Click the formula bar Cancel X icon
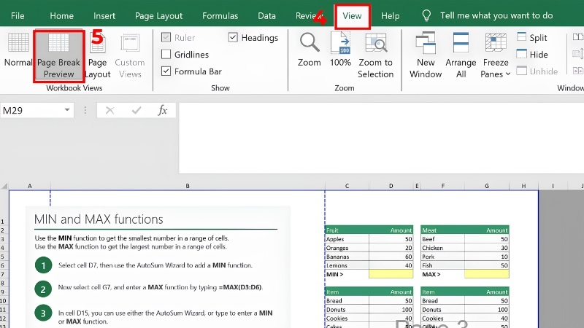This screenshot has height=328, width=584. tap(109, 110)
